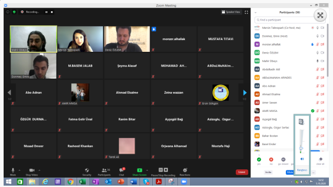Screen dimensions: 333x187
Task: Click the 'clear all' eraser icon
Action: click(320, 159)
